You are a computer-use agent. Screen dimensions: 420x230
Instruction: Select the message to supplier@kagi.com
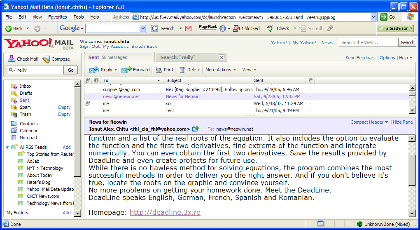point(246,89)
